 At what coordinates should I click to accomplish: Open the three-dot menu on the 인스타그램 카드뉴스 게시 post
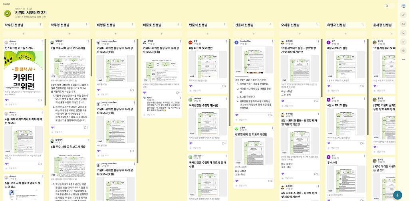(42, 42)
